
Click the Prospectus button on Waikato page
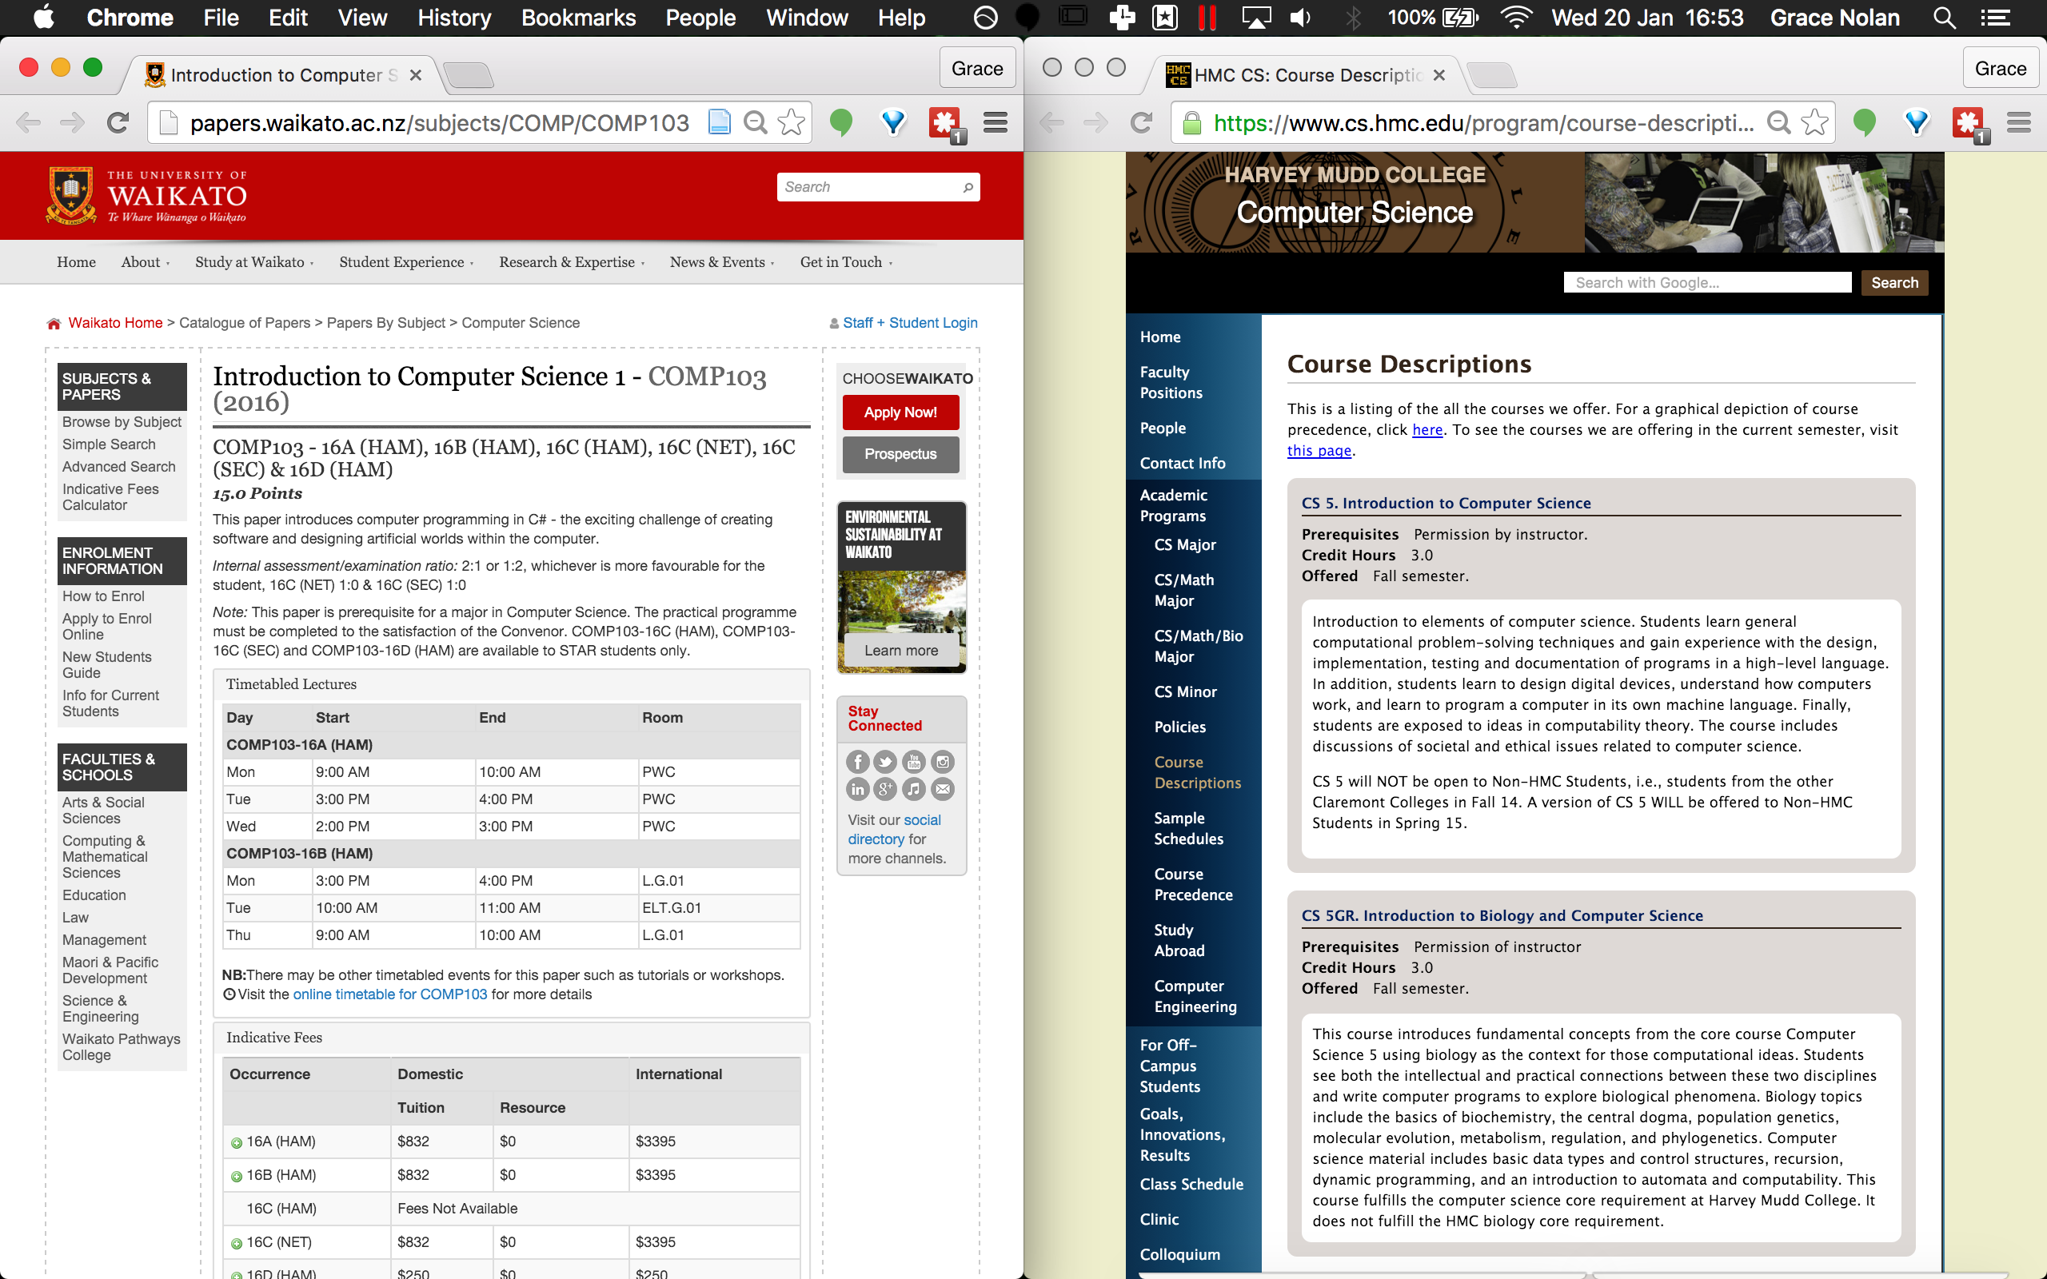click(x=902, y=452)
